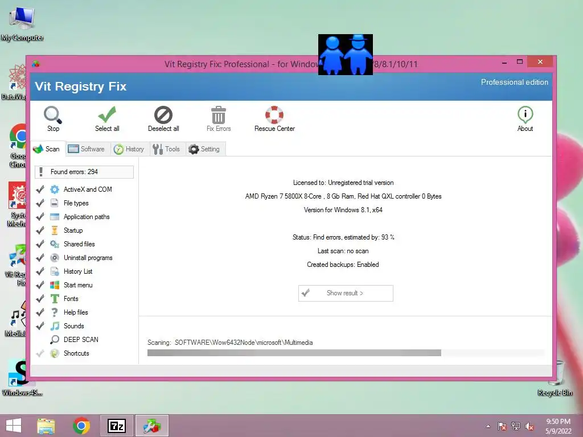Click the Show result button

click(346, 293)
